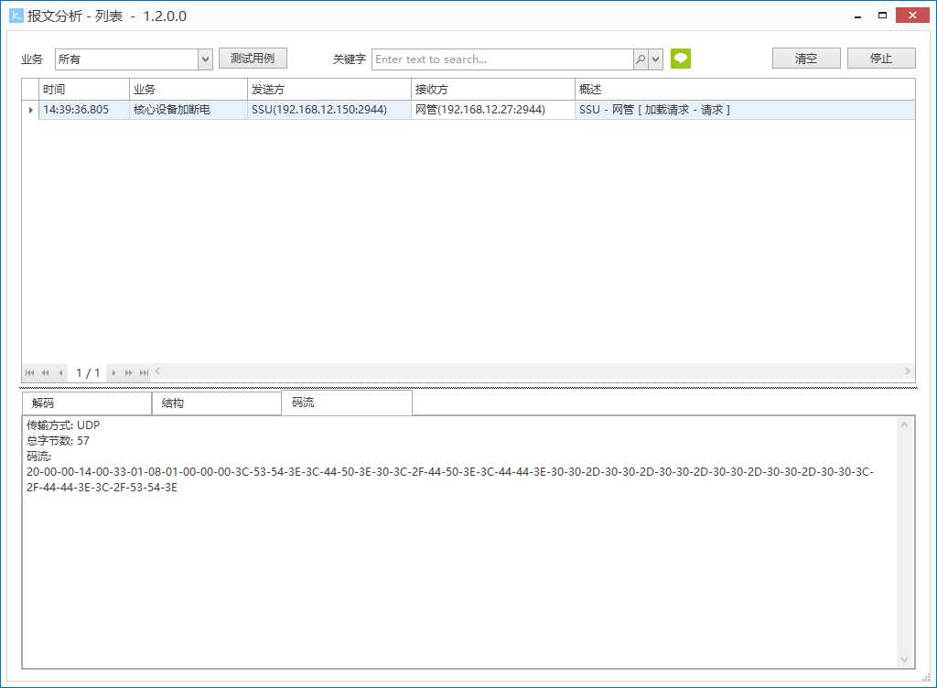This screenshot has width=937, height=688.
Task: Sort by the 业务 column header
Action: [188, 90]
